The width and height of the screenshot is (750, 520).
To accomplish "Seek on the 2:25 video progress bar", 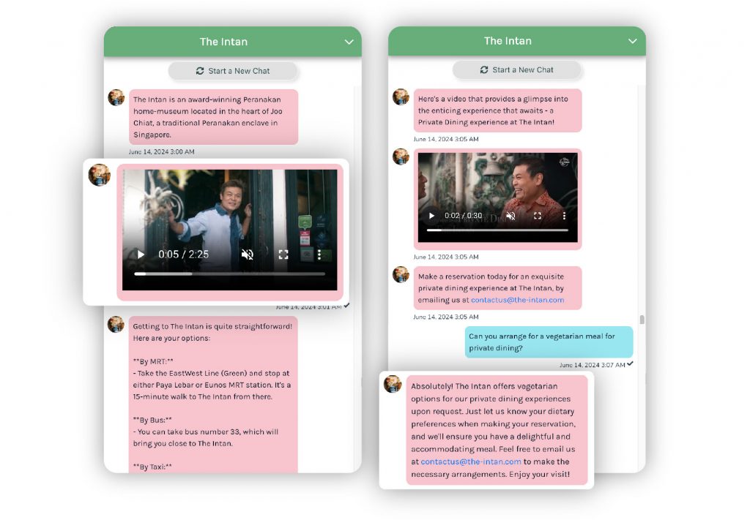I will pyautogui.click(x=229, y=274).
